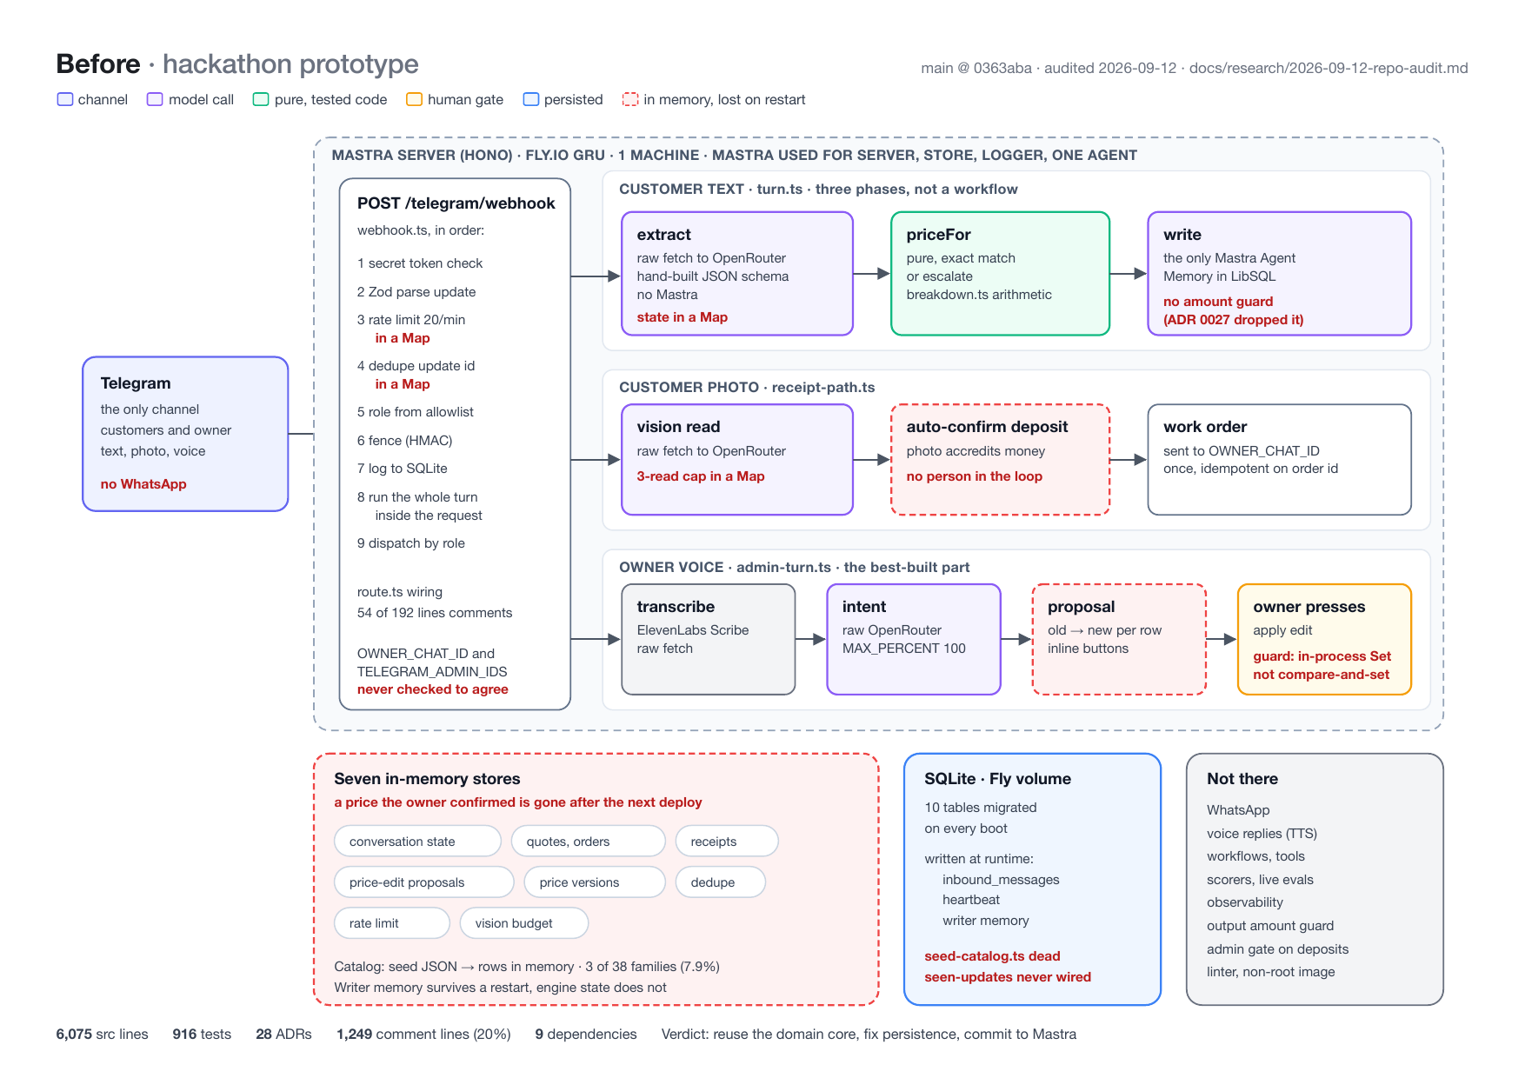Image resolution: width=1525 pixels, height=1078 pixels.
Task: Open the docs/research repo-audit.md path
Action: [x=1329, y=68]
